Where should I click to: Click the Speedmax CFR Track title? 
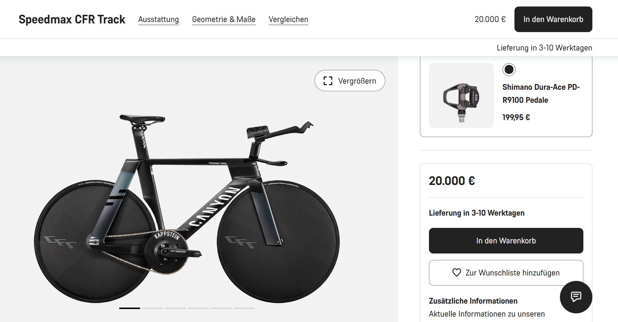pyautogui.click(x=72, y=19)
